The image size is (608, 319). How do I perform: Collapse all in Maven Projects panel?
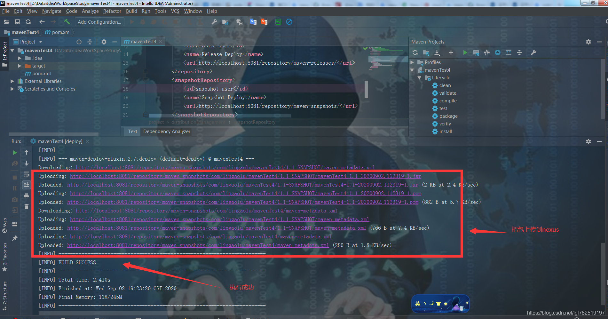point(519,52)
